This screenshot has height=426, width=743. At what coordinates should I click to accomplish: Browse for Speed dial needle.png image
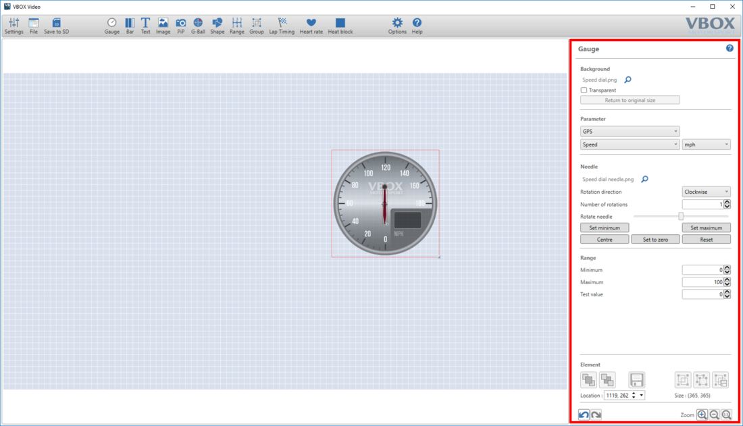tap(645, 179)
